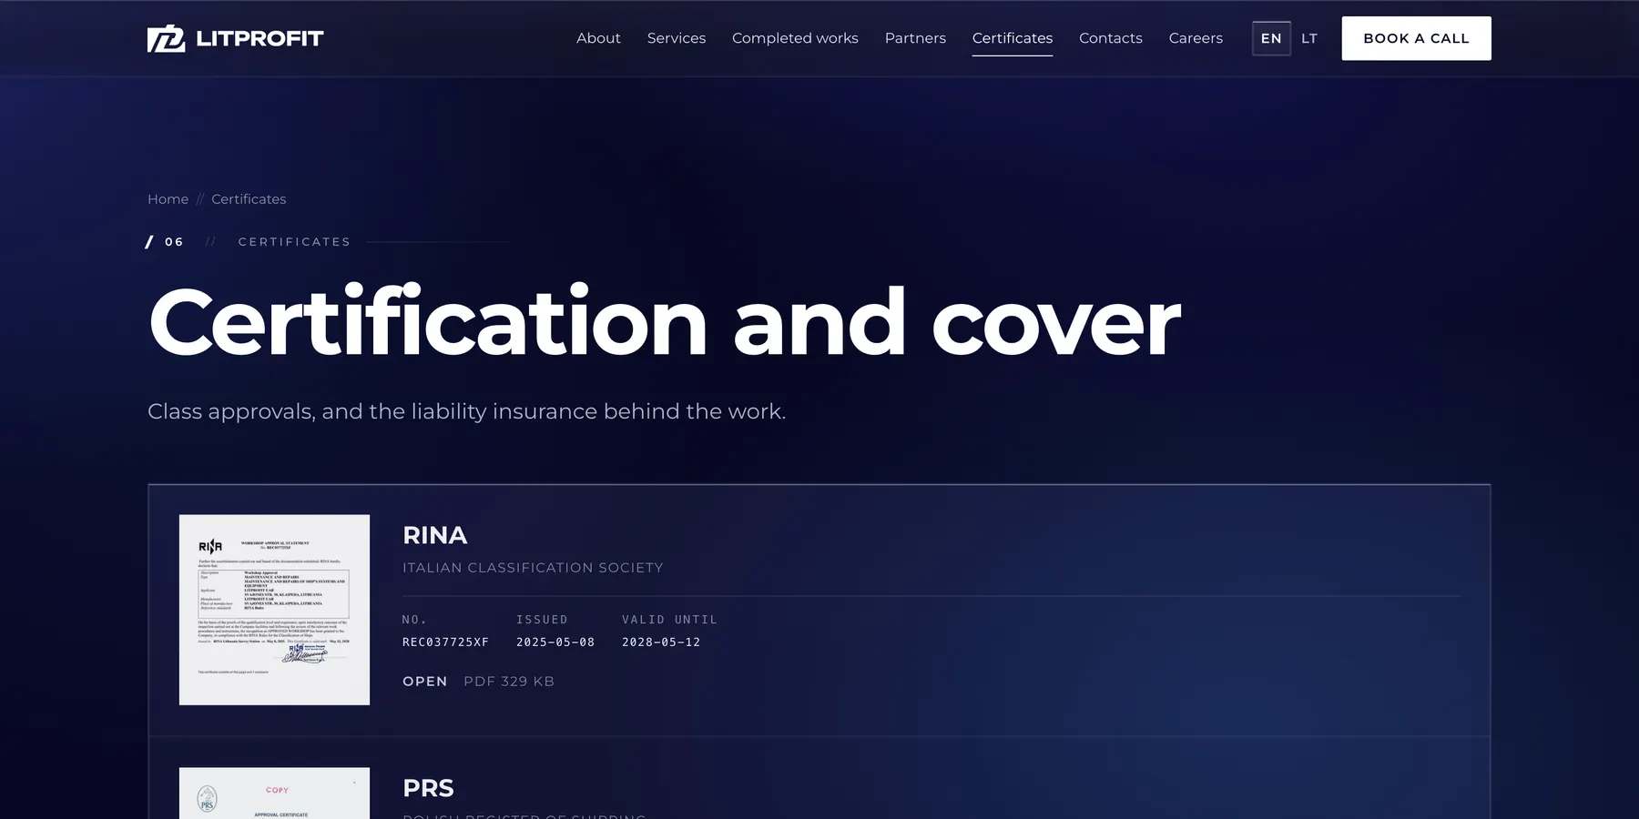The height and width of the screenshot is (819, 1639).
Task: Open the PRS certificate thumbnail
Action: pyautogui.click(x=274, y=793)
